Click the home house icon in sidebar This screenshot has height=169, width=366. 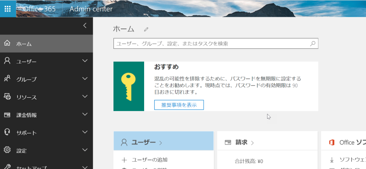(7, 43)
